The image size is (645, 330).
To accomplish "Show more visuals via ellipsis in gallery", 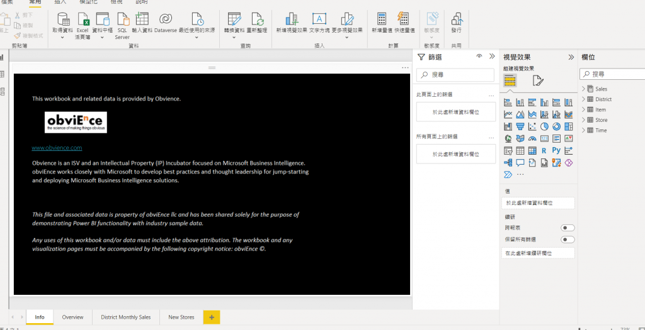I will click(520, 175).
